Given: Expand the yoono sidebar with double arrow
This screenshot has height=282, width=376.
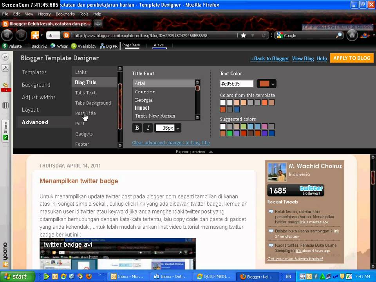Looking at the screenshot, I should point(5,57).
